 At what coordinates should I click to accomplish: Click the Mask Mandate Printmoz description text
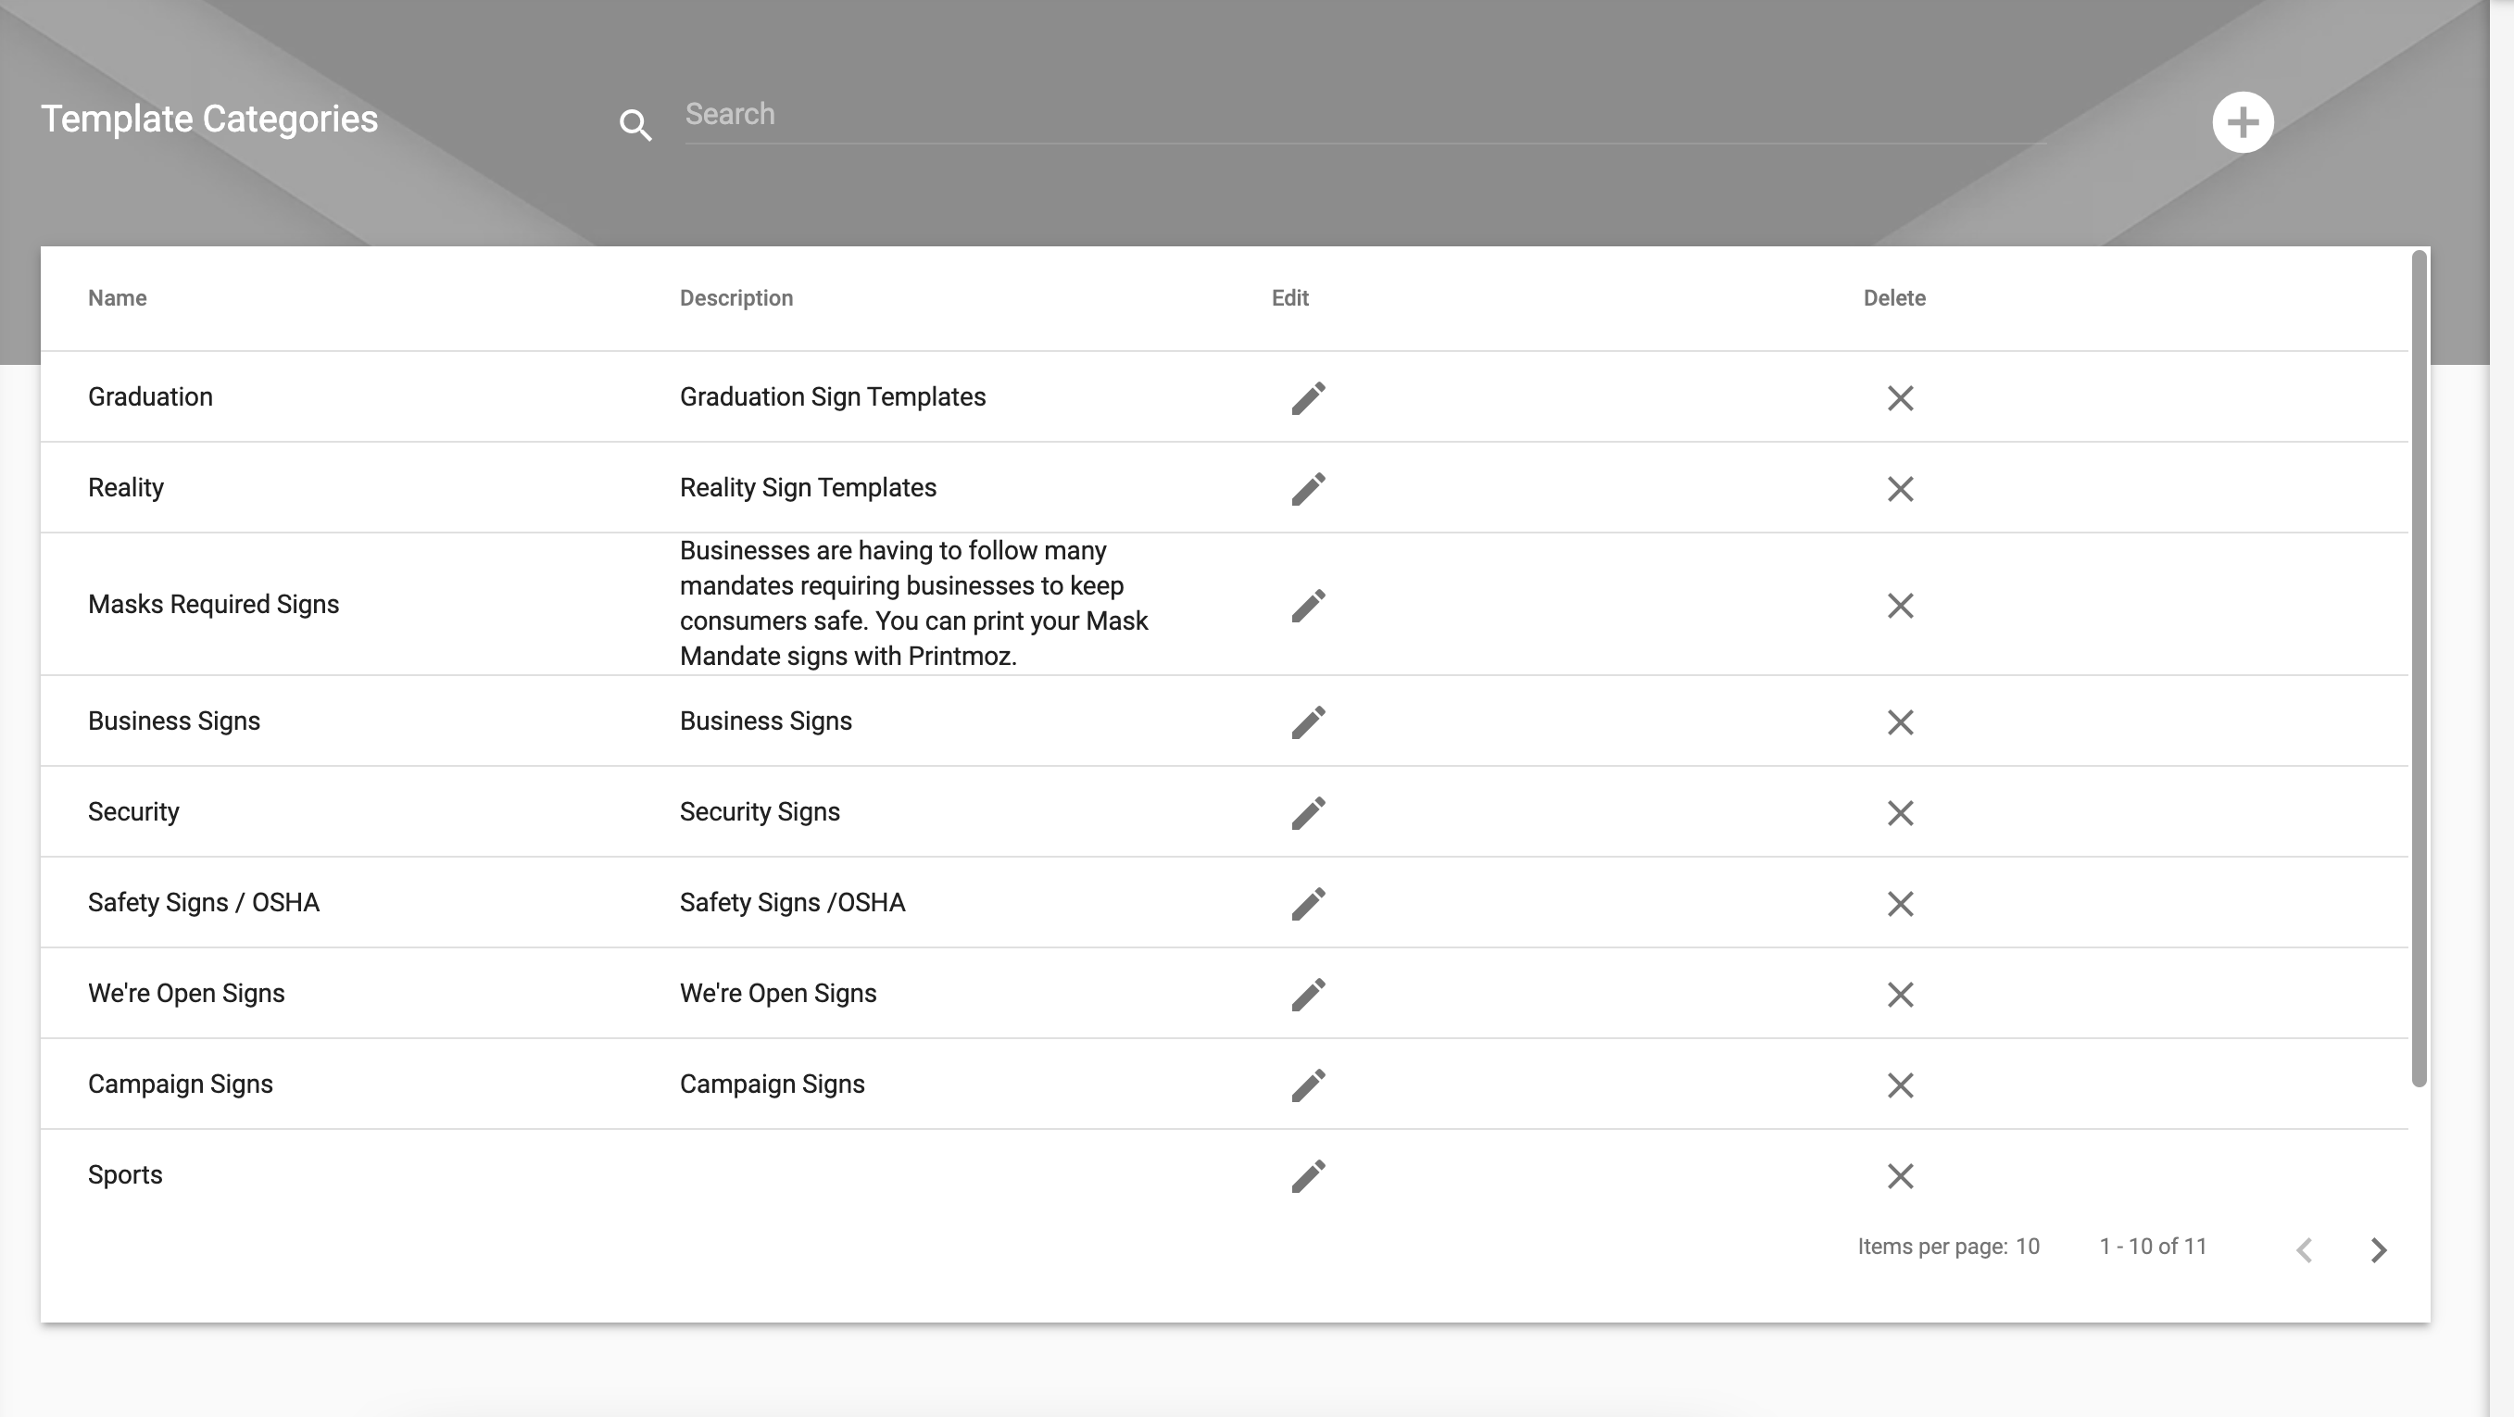pos(913,603)
